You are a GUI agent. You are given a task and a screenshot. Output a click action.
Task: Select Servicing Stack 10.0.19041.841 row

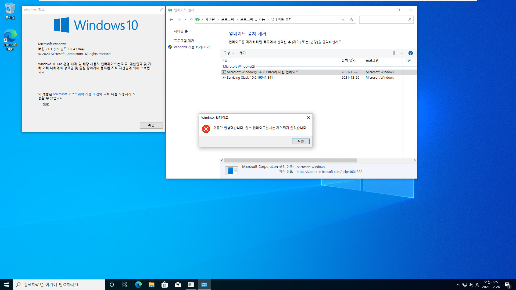318,78
